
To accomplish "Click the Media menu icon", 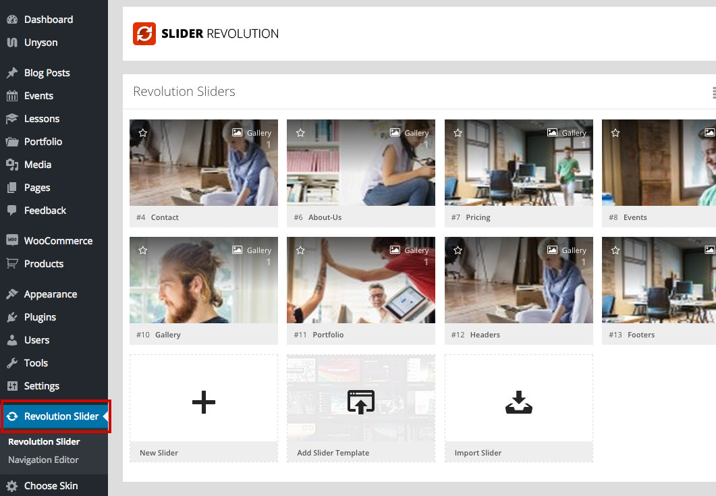I will [12, 165].
